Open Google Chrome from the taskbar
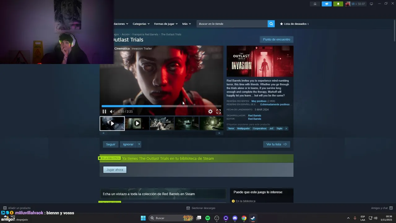This screenshot has height=223, width=396. click(x=244, y=218)
